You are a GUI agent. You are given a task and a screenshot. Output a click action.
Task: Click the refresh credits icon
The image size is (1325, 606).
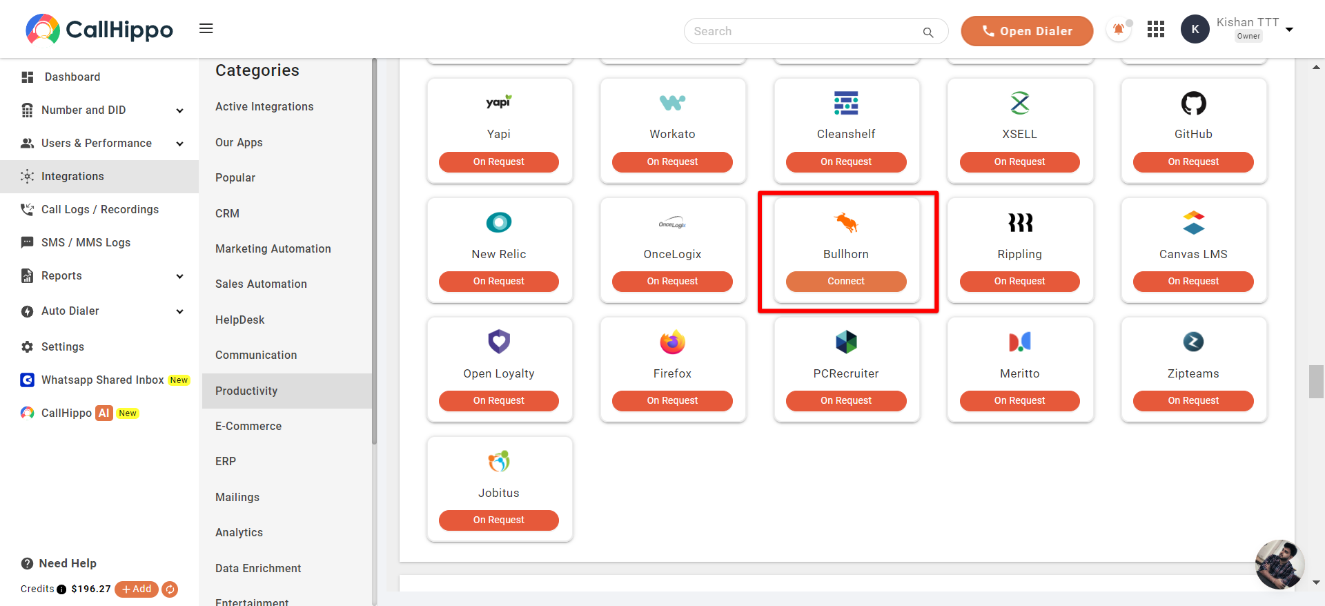(170, 589)
